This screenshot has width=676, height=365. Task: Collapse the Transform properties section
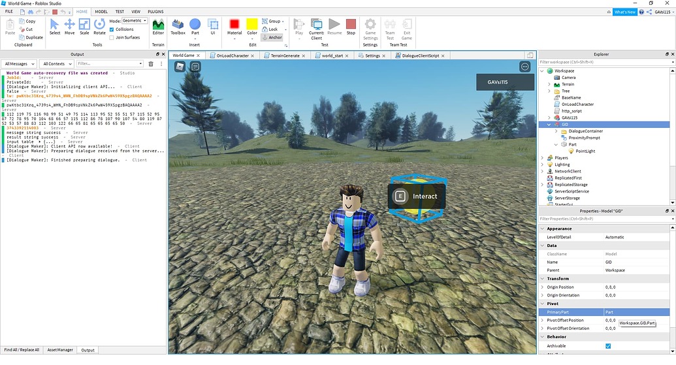tap(542, 279)
